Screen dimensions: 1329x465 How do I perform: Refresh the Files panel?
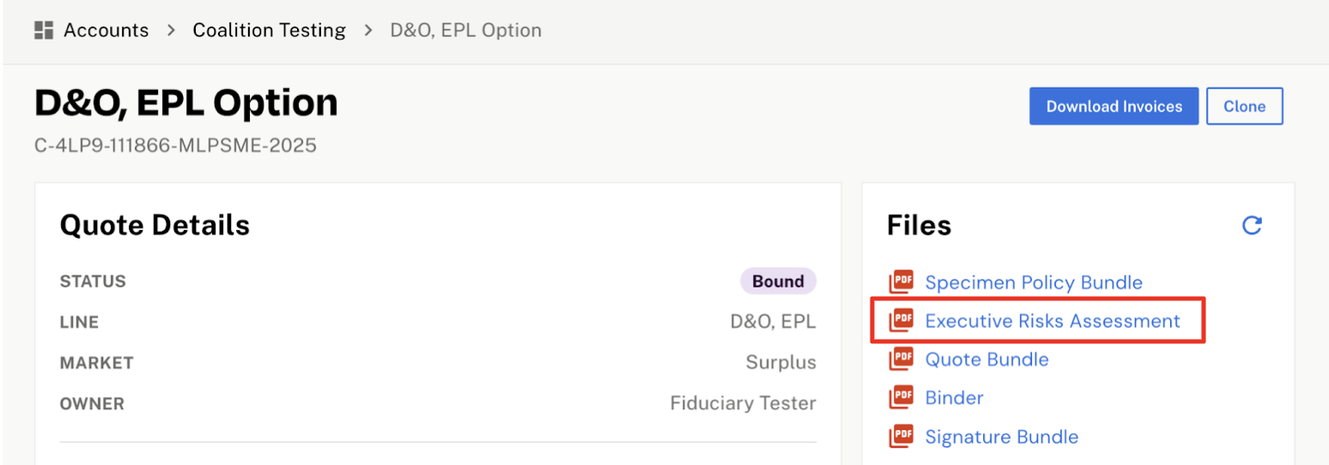click(x=1252, y=226)
